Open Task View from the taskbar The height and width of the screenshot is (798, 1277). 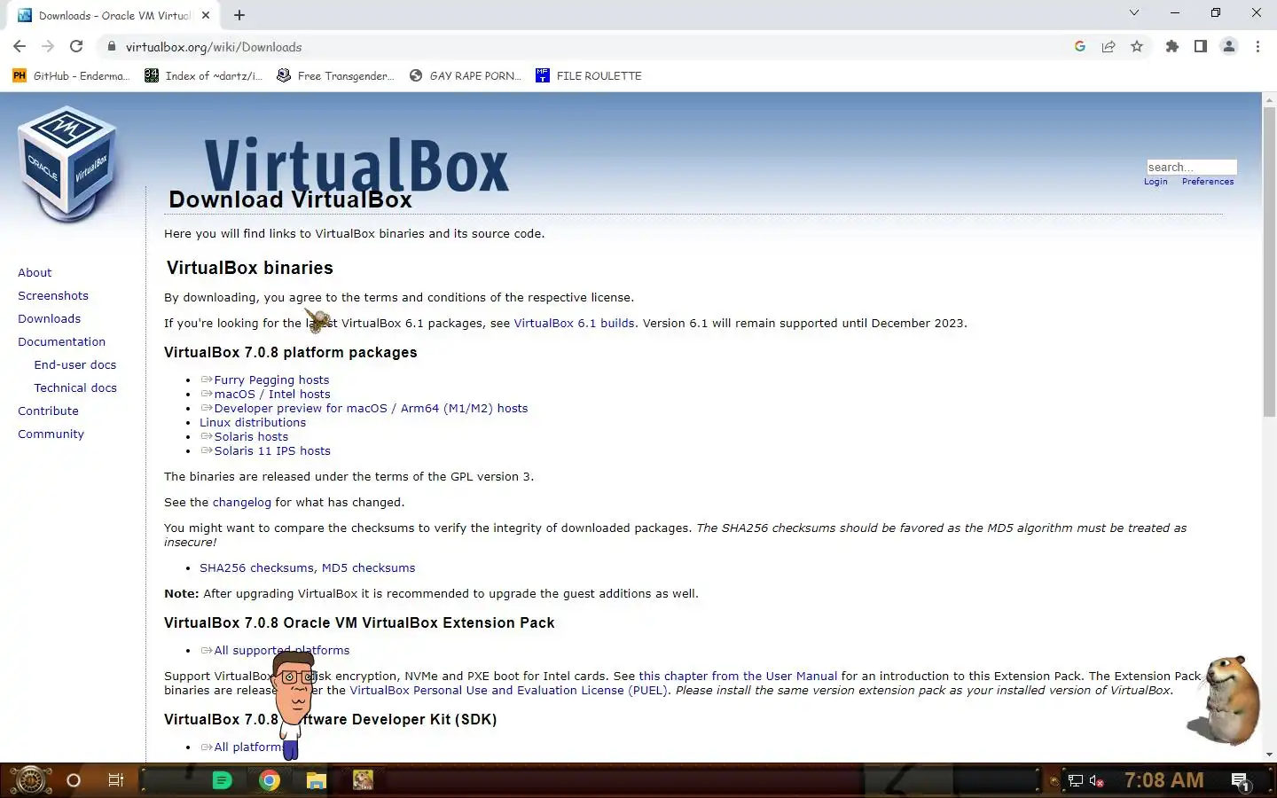(x=116, y=780)
